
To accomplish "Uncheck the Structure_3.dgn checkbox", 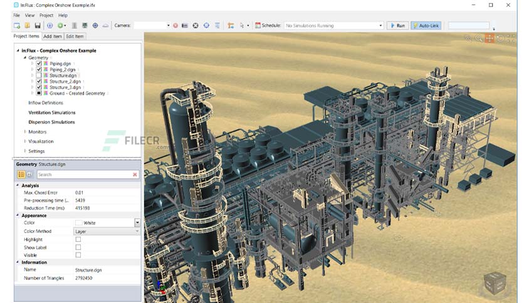I will point(39,87).
